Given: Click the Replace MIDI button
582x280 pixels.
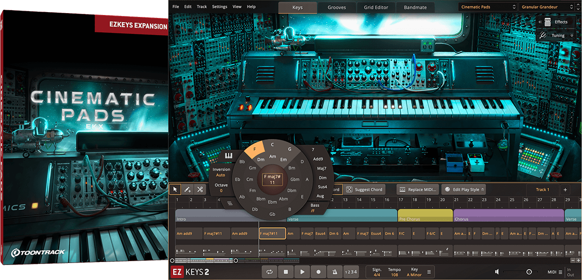Looking at the screenshot, I should (418, 189).
